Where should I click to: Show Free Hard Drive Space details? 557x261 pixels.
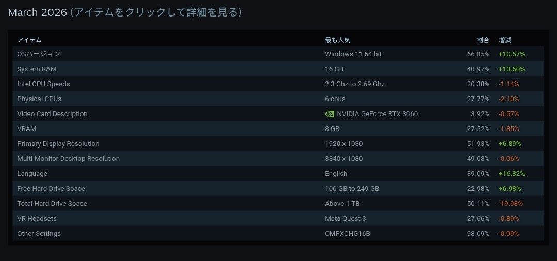51,189
